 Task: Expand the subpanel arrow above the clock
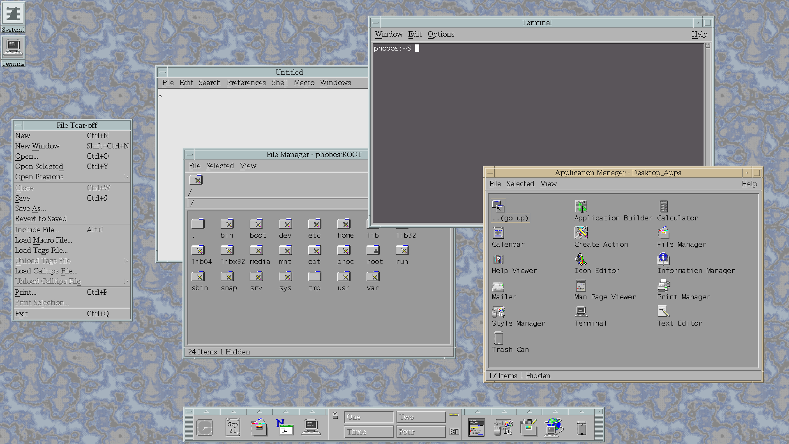(206, 412)
